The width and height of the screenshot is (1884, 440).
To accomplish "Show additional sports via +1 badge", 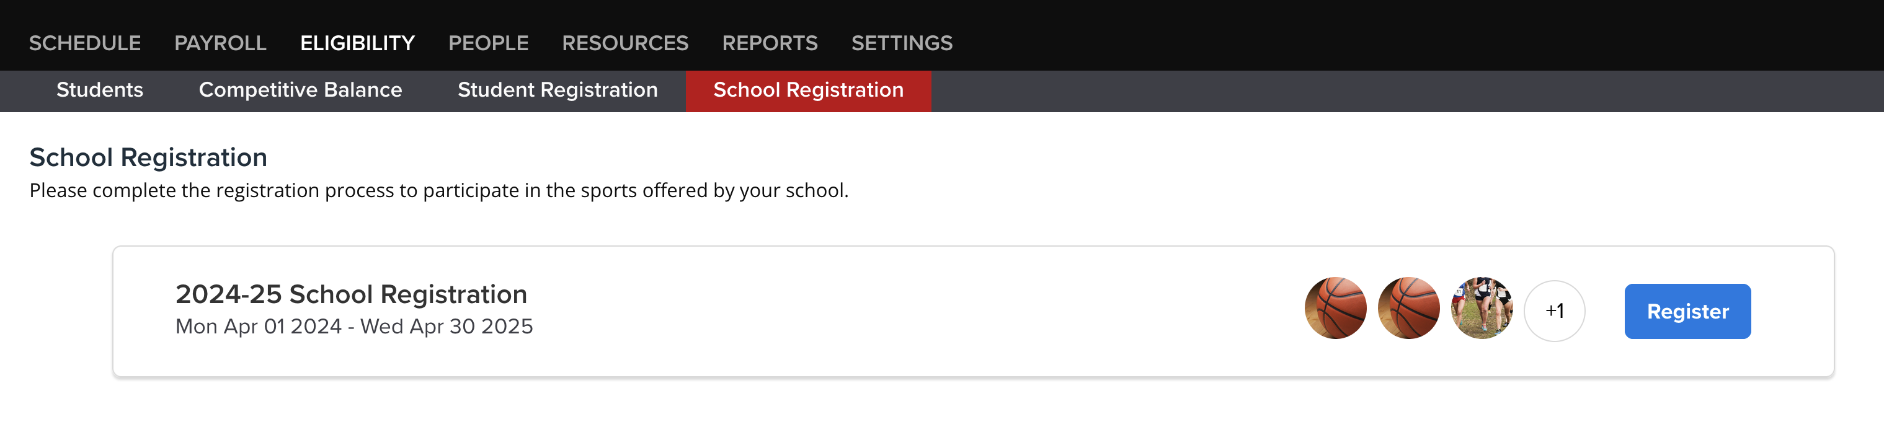I will (x=1554, y=310).
